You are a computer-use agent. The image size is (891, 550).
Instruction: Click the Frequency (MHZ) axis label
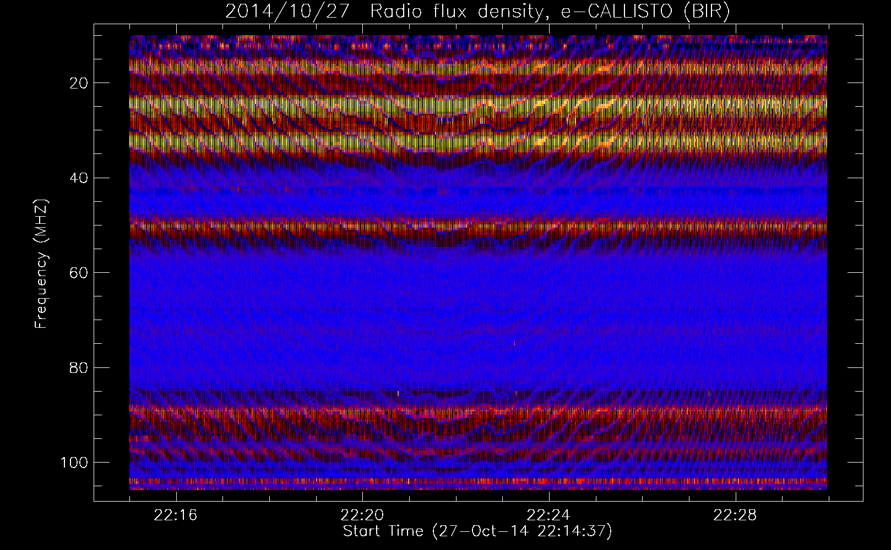point(41,263)
